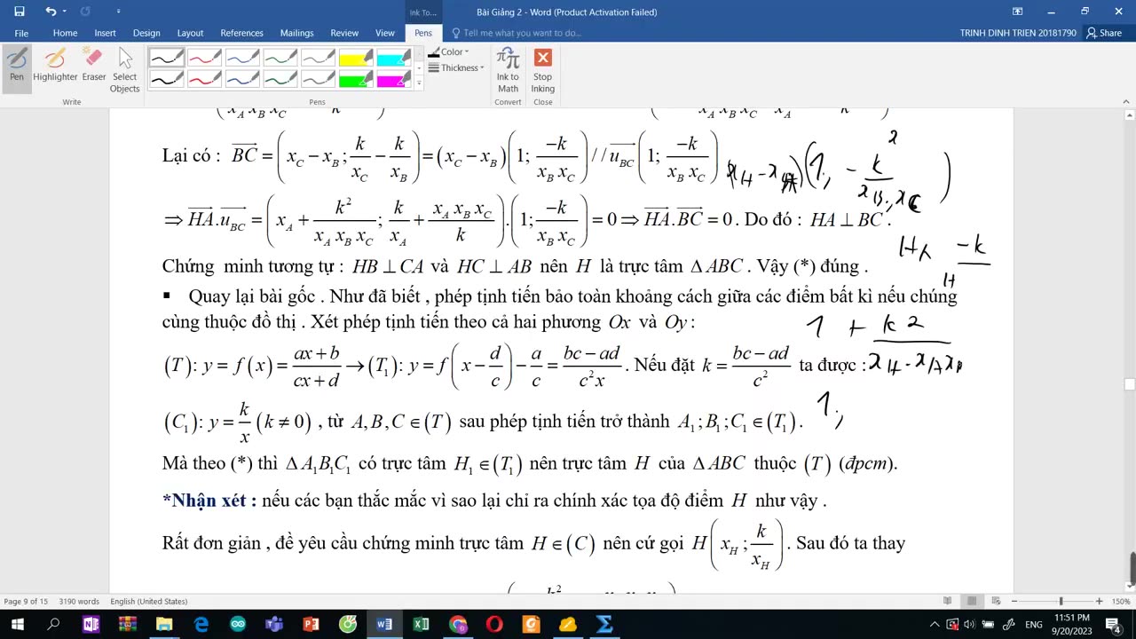Image resolution: width=1136 pixels, height=639 pixels.
Task: Click the Ink to Math button
Action: pos(508,70)
